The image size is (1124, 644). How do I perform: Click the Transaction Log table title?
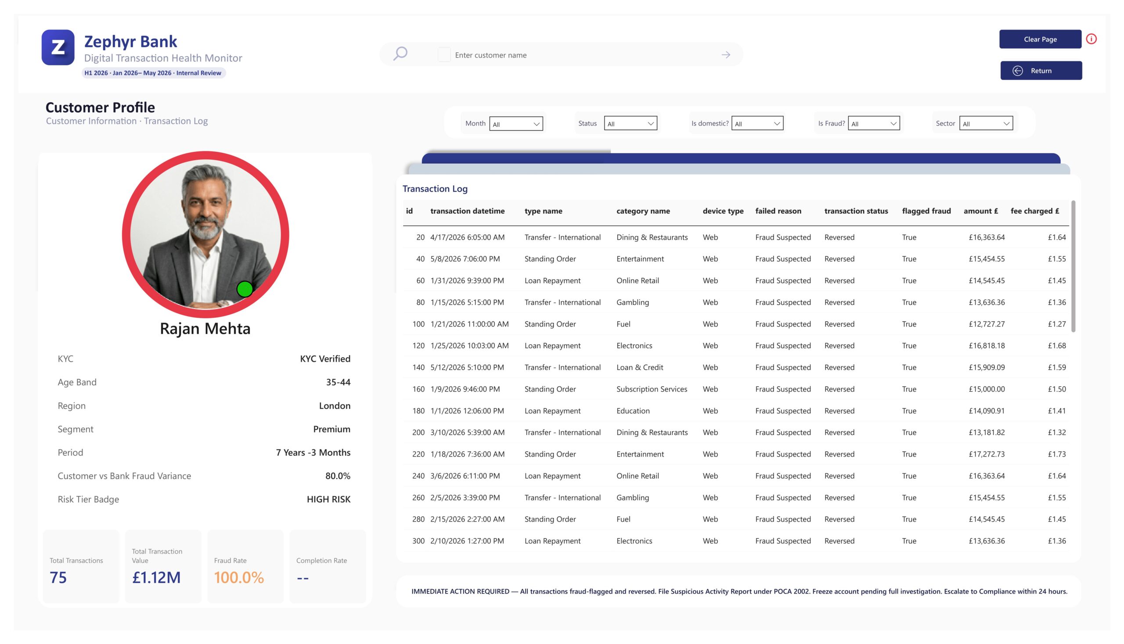[435, 189]
